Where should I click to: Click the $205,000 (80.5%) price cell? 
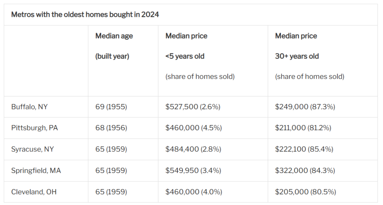point(305,192)
